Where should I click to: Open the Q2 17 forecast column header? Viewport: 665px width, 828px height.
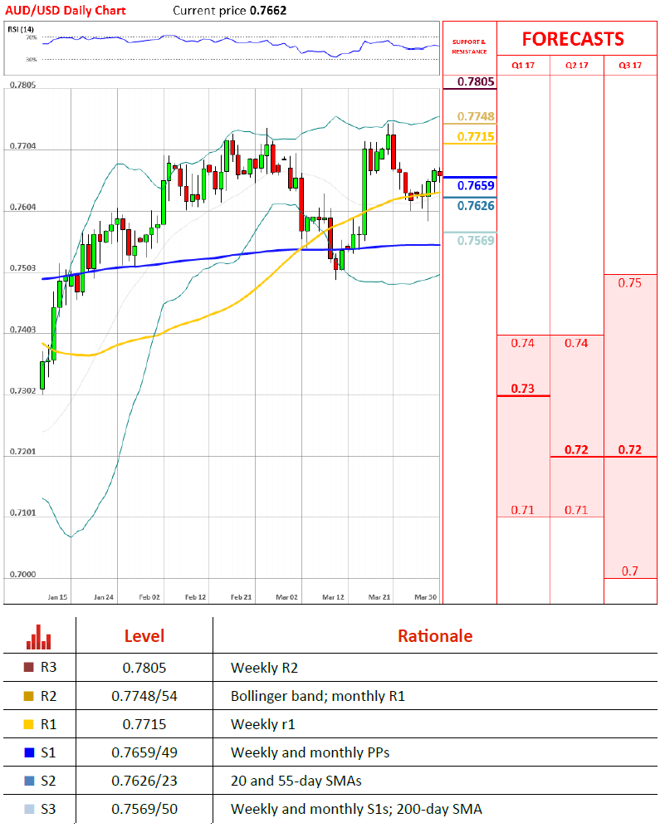(576, 66)
